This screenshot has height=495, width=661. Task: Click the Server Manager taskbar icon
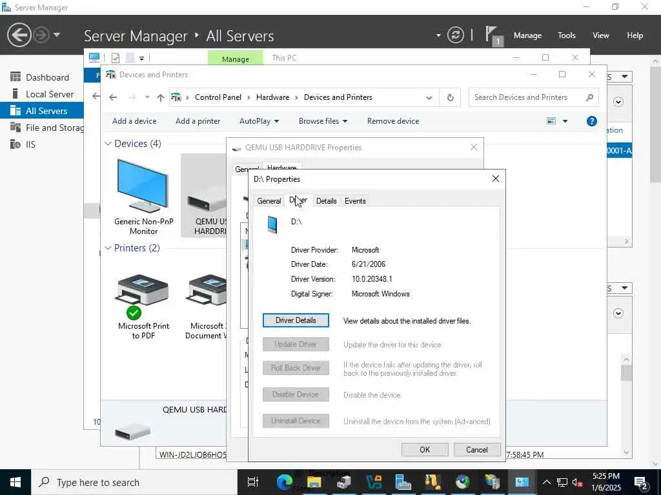point(403,482)
